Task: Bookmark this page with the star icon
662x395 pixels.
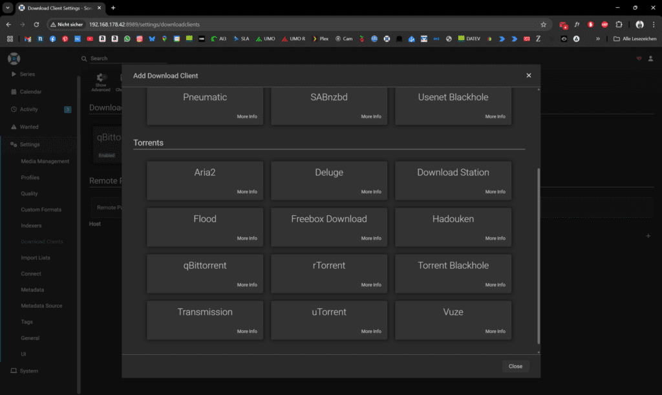Action: pyautogui.click(x=543, y=25)
